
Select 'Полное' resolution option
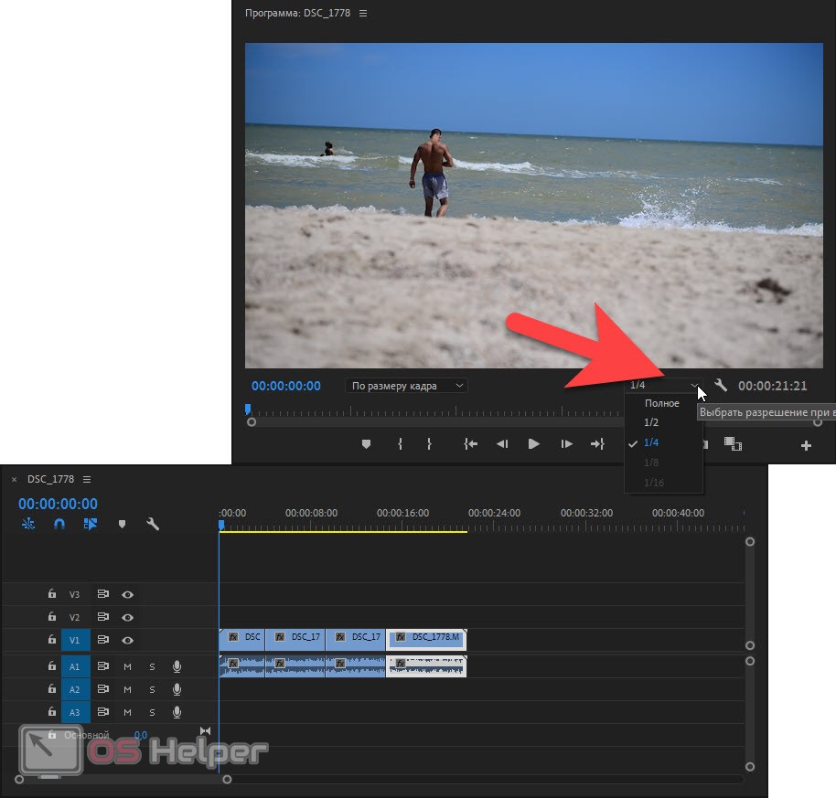(x=662, y=403)
